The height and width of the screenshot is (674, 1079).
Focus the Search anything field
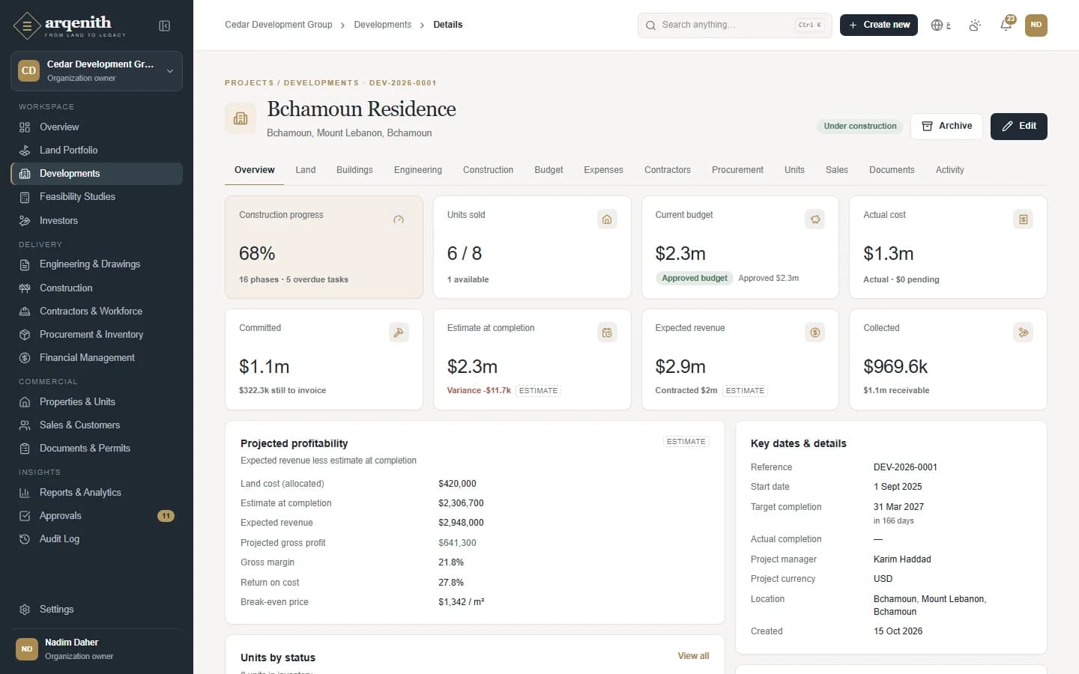[x=734, y=25]
